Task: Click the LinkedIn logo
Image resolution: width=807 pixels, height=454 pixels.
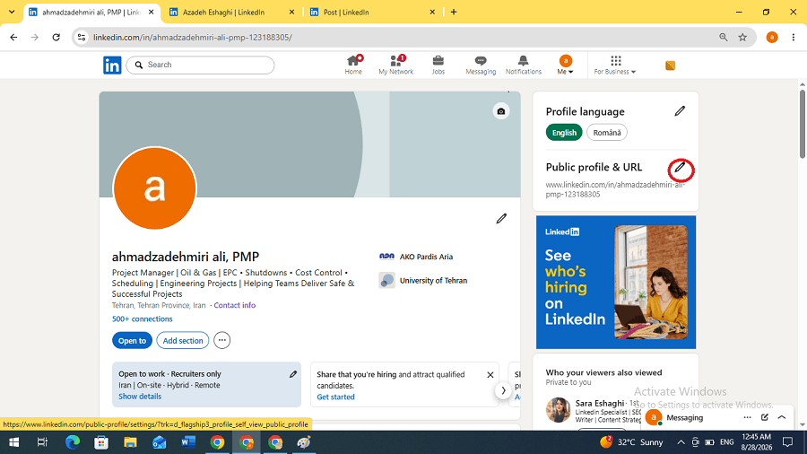Action: [x=112, y=65]
